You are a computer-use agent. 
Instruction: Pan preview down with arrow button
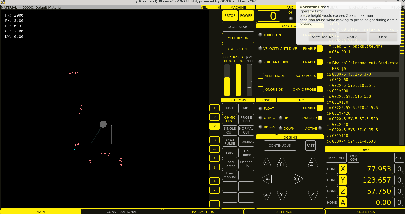click(215, 167)
